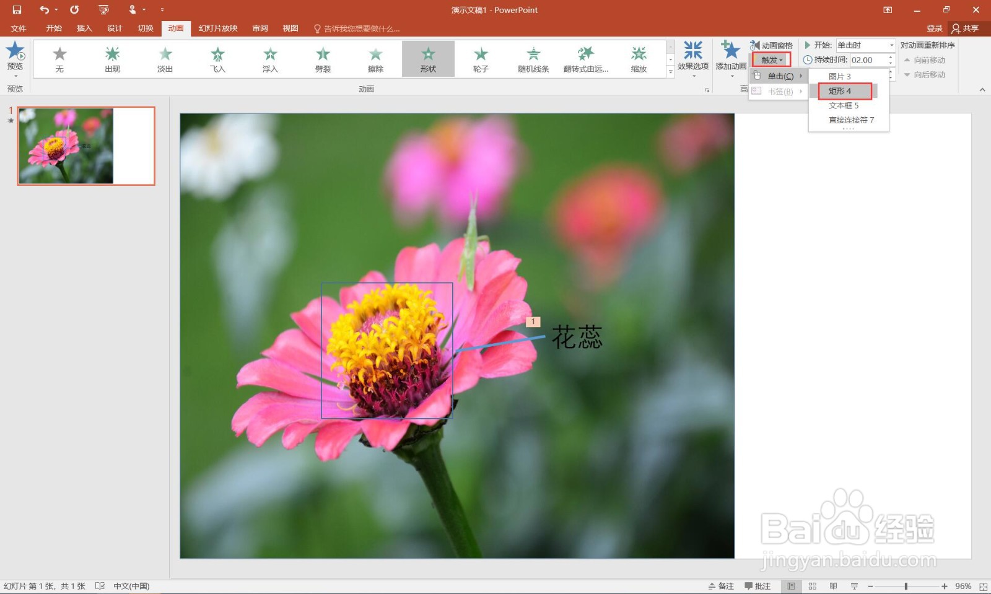Switch to reading view icon

(x=833, y=586)
